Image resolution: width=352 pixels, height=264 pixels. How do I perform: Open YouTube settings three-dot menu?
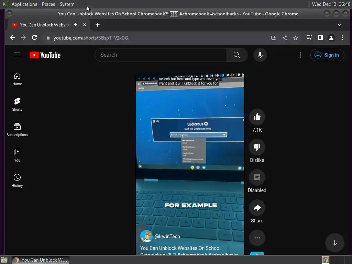point(301,55)
